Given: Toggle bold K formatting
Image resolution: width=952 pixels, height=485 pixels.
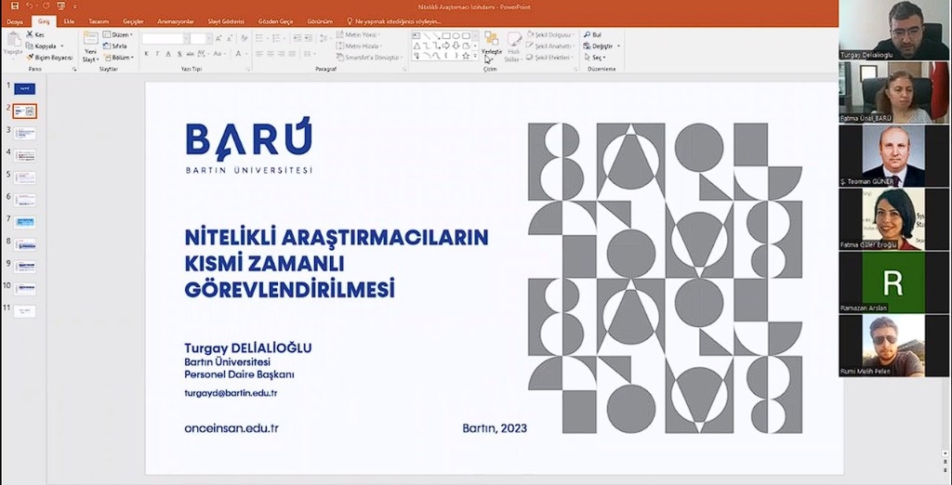Looking at the screenshot, I should (x=147, y=54).
